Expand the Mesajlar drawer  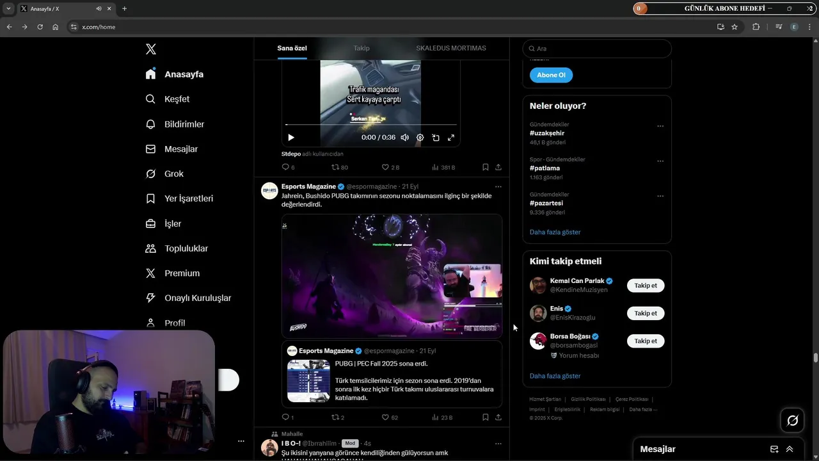click(790, 449)
